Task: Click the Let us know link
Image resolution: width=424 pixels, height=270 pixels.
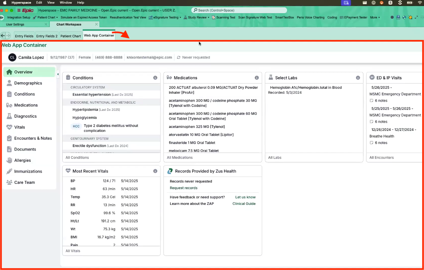Action: 245,197
